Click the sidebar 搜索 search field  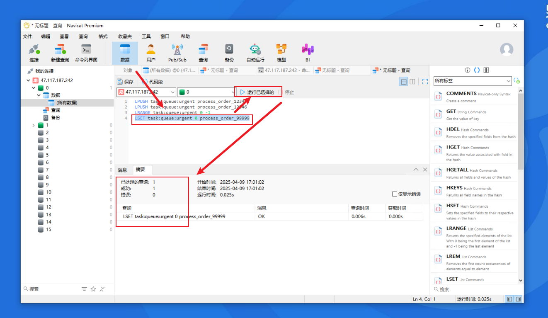tap(50, 289)
